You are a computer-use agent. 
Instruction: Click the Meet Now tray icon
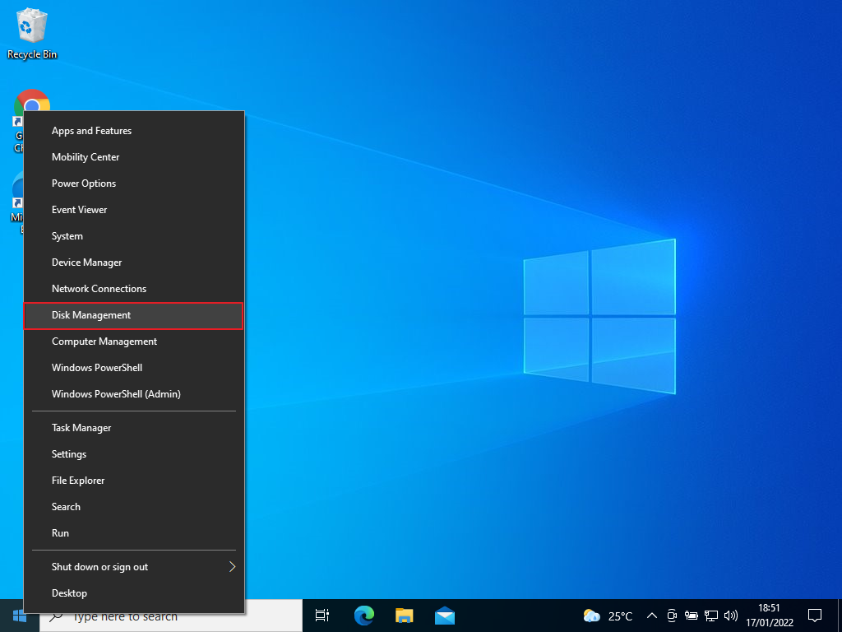pos(672,616)
